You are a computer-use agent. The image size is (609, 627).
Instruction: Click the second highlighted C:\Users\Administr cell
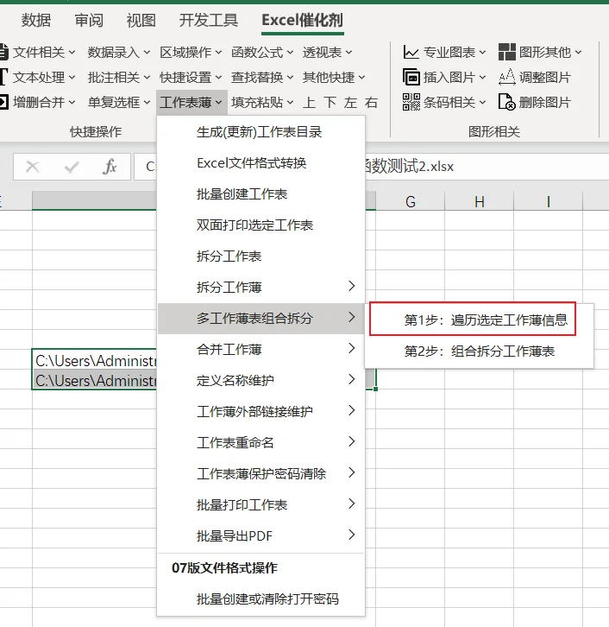[x=95, y=380]
